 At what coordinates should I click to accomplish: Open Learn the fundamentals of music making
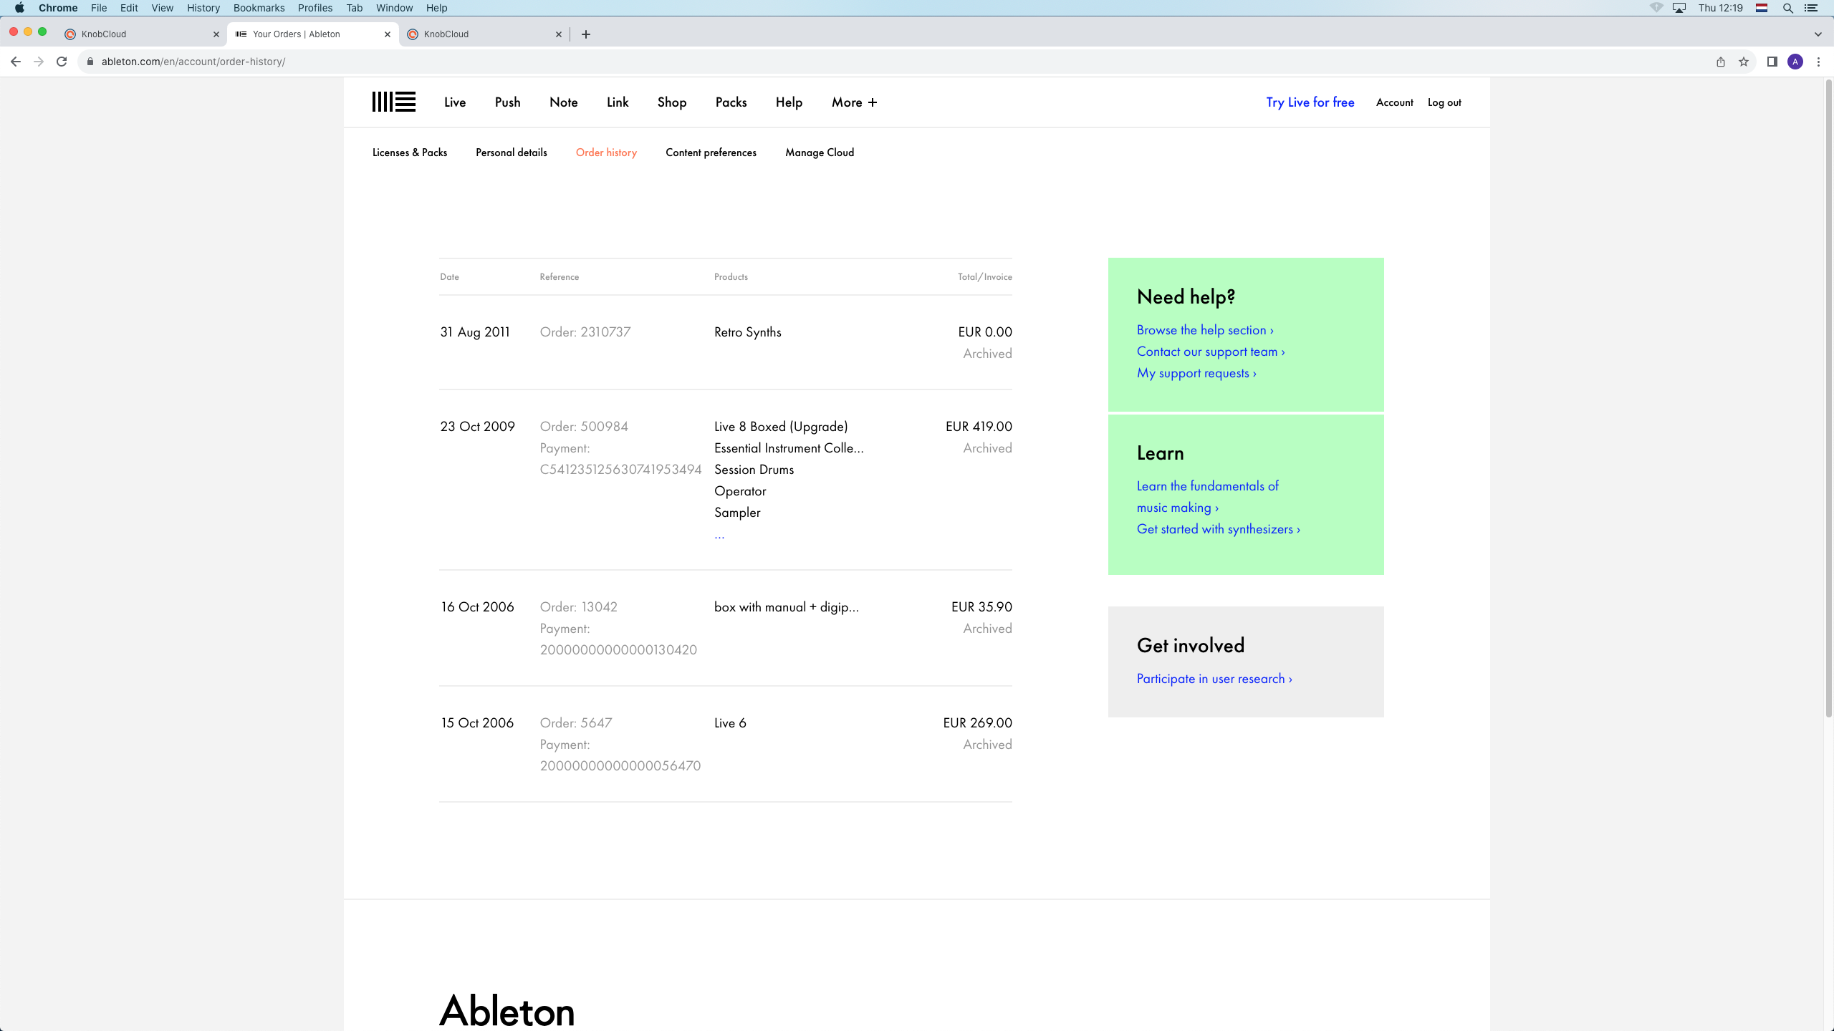(1208, 497)
